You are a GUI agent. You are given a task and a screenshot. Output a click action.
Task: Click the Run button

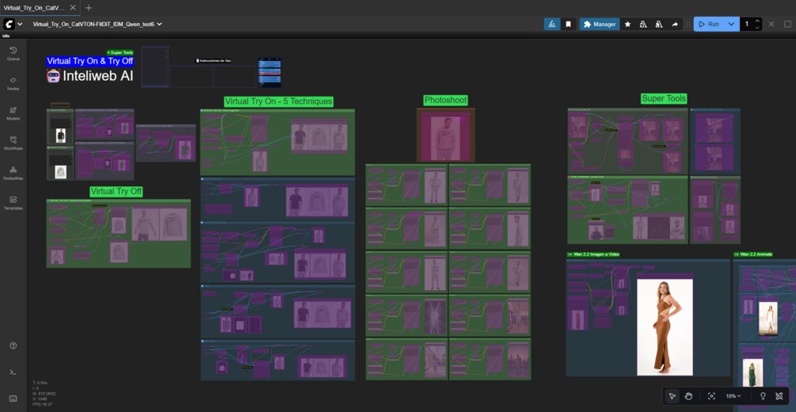[709, 24]
